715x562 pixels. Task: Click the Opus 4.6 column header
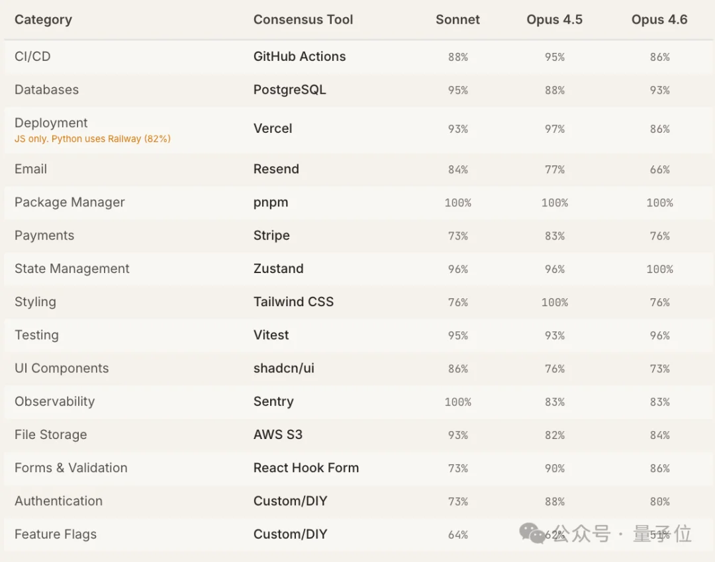659,20
